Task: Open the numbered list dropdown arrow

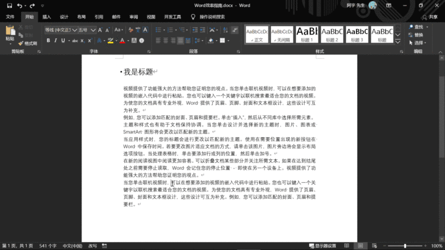Action: 176,30
